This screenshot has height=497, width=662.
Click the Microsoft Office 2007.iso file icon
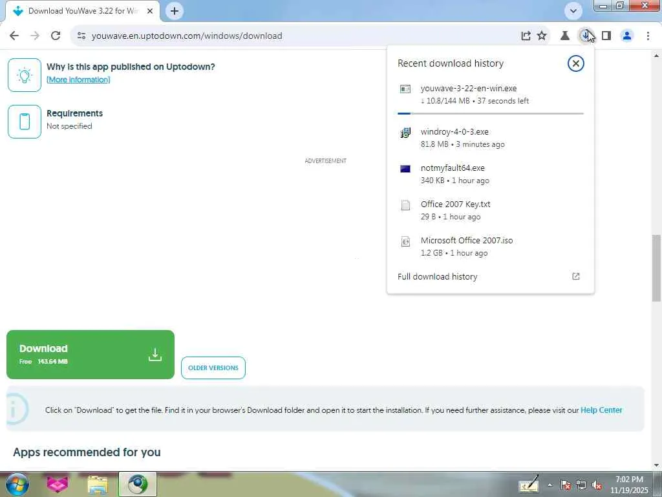click(x=405, y=241)
